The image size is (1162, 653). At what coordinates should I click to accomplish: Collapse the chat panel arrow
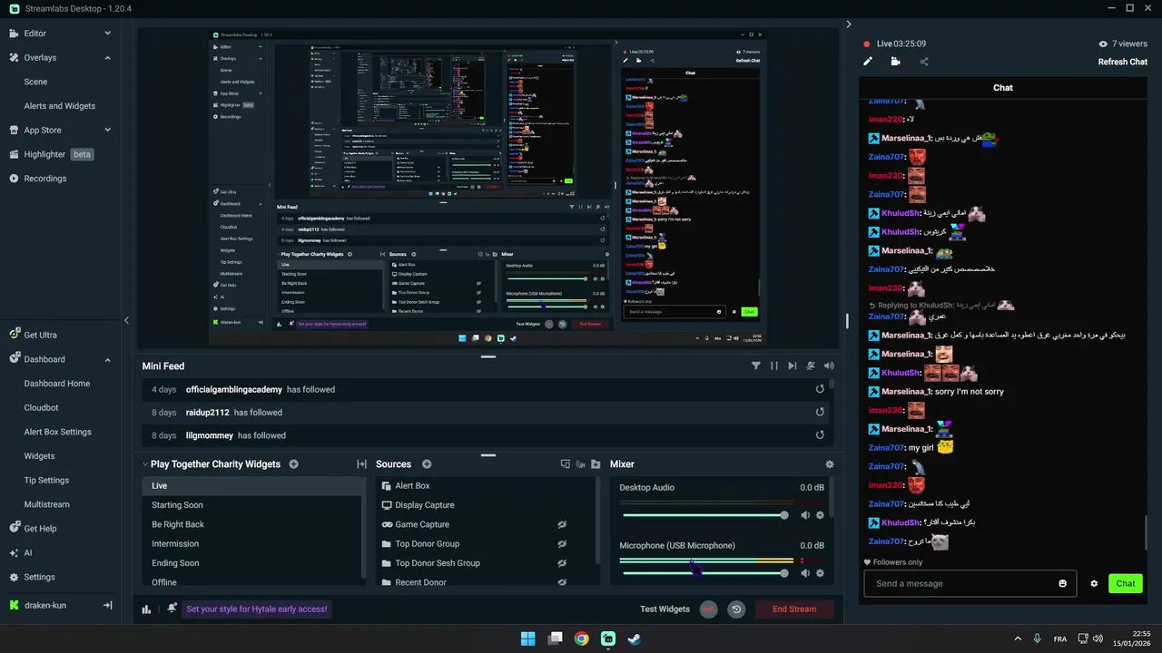[849, 24]
